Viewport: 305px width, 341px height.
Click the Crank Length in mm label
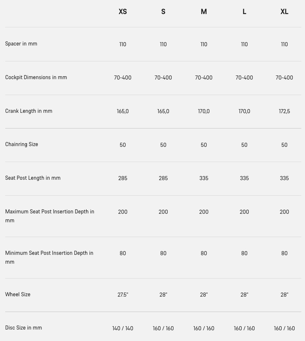[x=29, y=111]
